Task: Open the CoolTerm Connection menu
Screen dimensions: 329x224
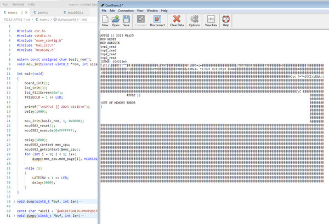Action: point(126,11)
